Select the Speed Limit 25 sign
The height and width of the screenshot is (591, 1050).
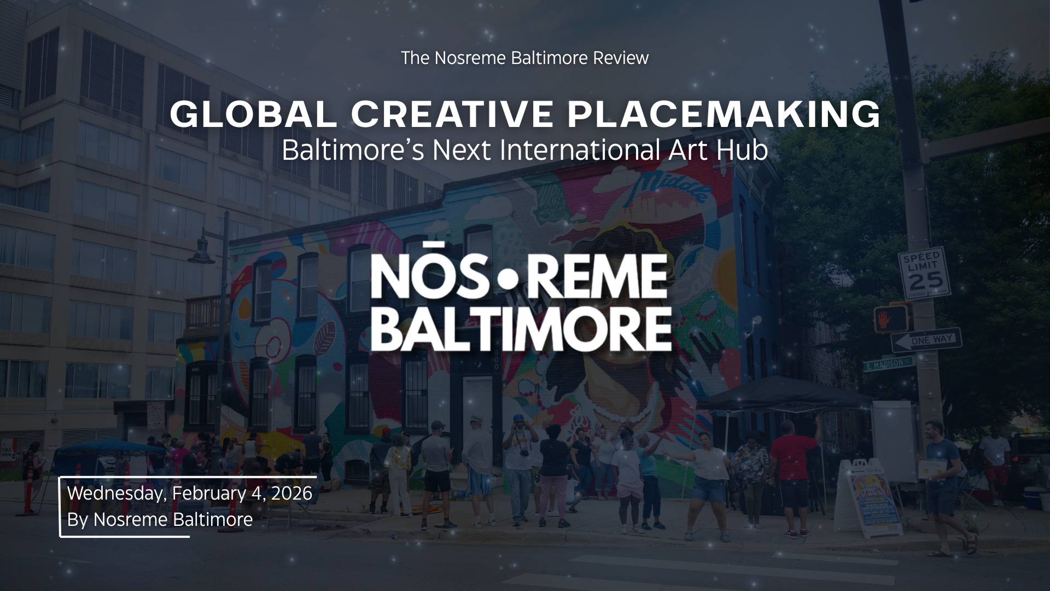point(925,273)
